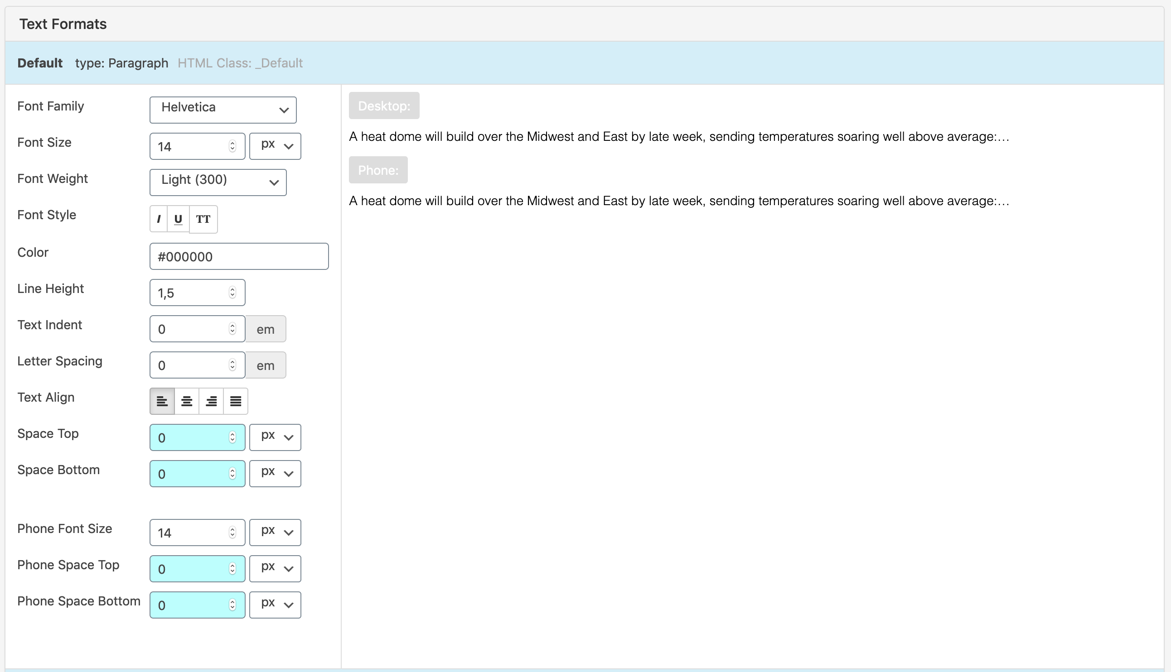Open the Font Family dropdown
The height and width of the screenshot is (672, 1171).
(223, 110)
